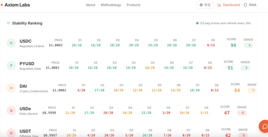Image resolution: width=268 pixels, height=137 pixels.
Task: Click the USDT price $0.9997
Action: click(x=50, y=135)
